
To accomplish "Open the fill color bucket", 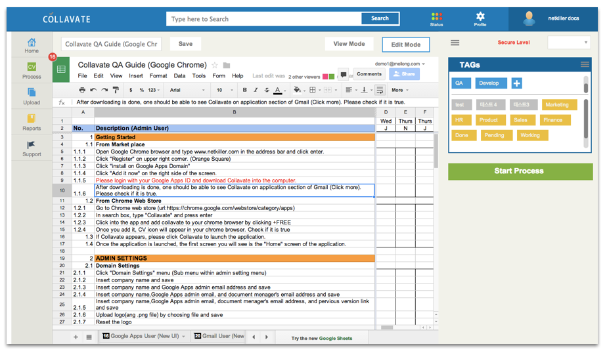I will [x=298, y=90].
